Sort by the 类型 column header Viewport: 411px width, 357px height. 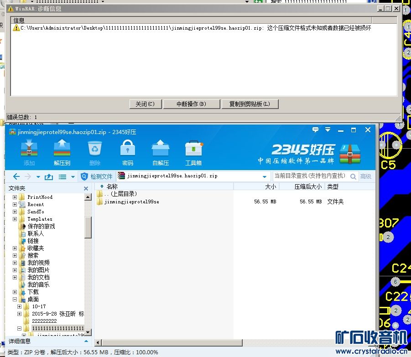point(350,186)
